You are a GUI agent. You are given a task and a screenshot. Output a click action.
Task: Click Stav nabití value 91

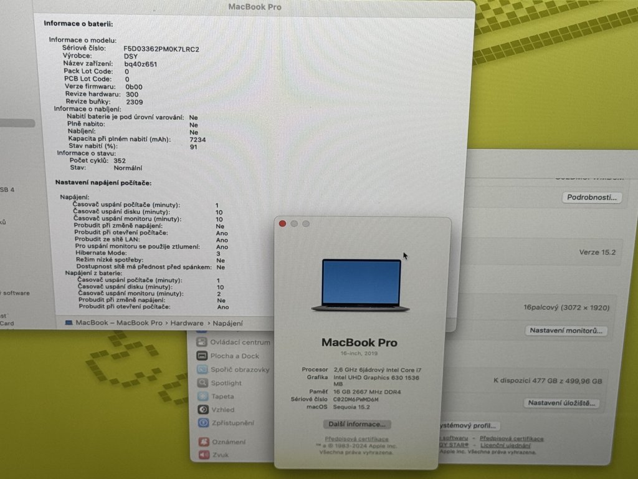tap(193, 147)
